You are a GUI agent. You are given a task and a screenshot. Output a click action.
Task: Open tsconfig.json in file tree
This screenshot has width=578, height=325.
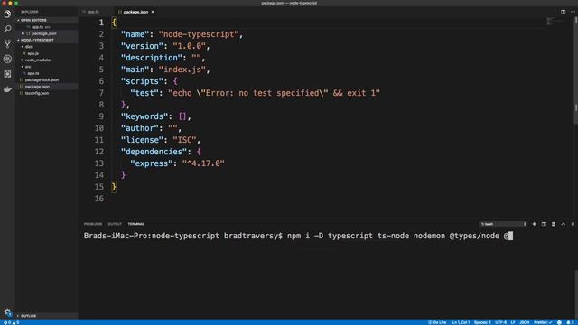tap(37, 93)
